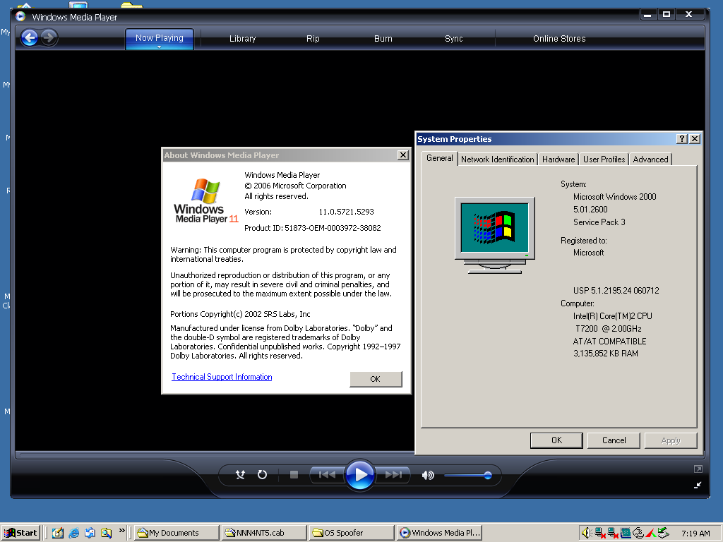Switch to compact mode

pos(698,485)
